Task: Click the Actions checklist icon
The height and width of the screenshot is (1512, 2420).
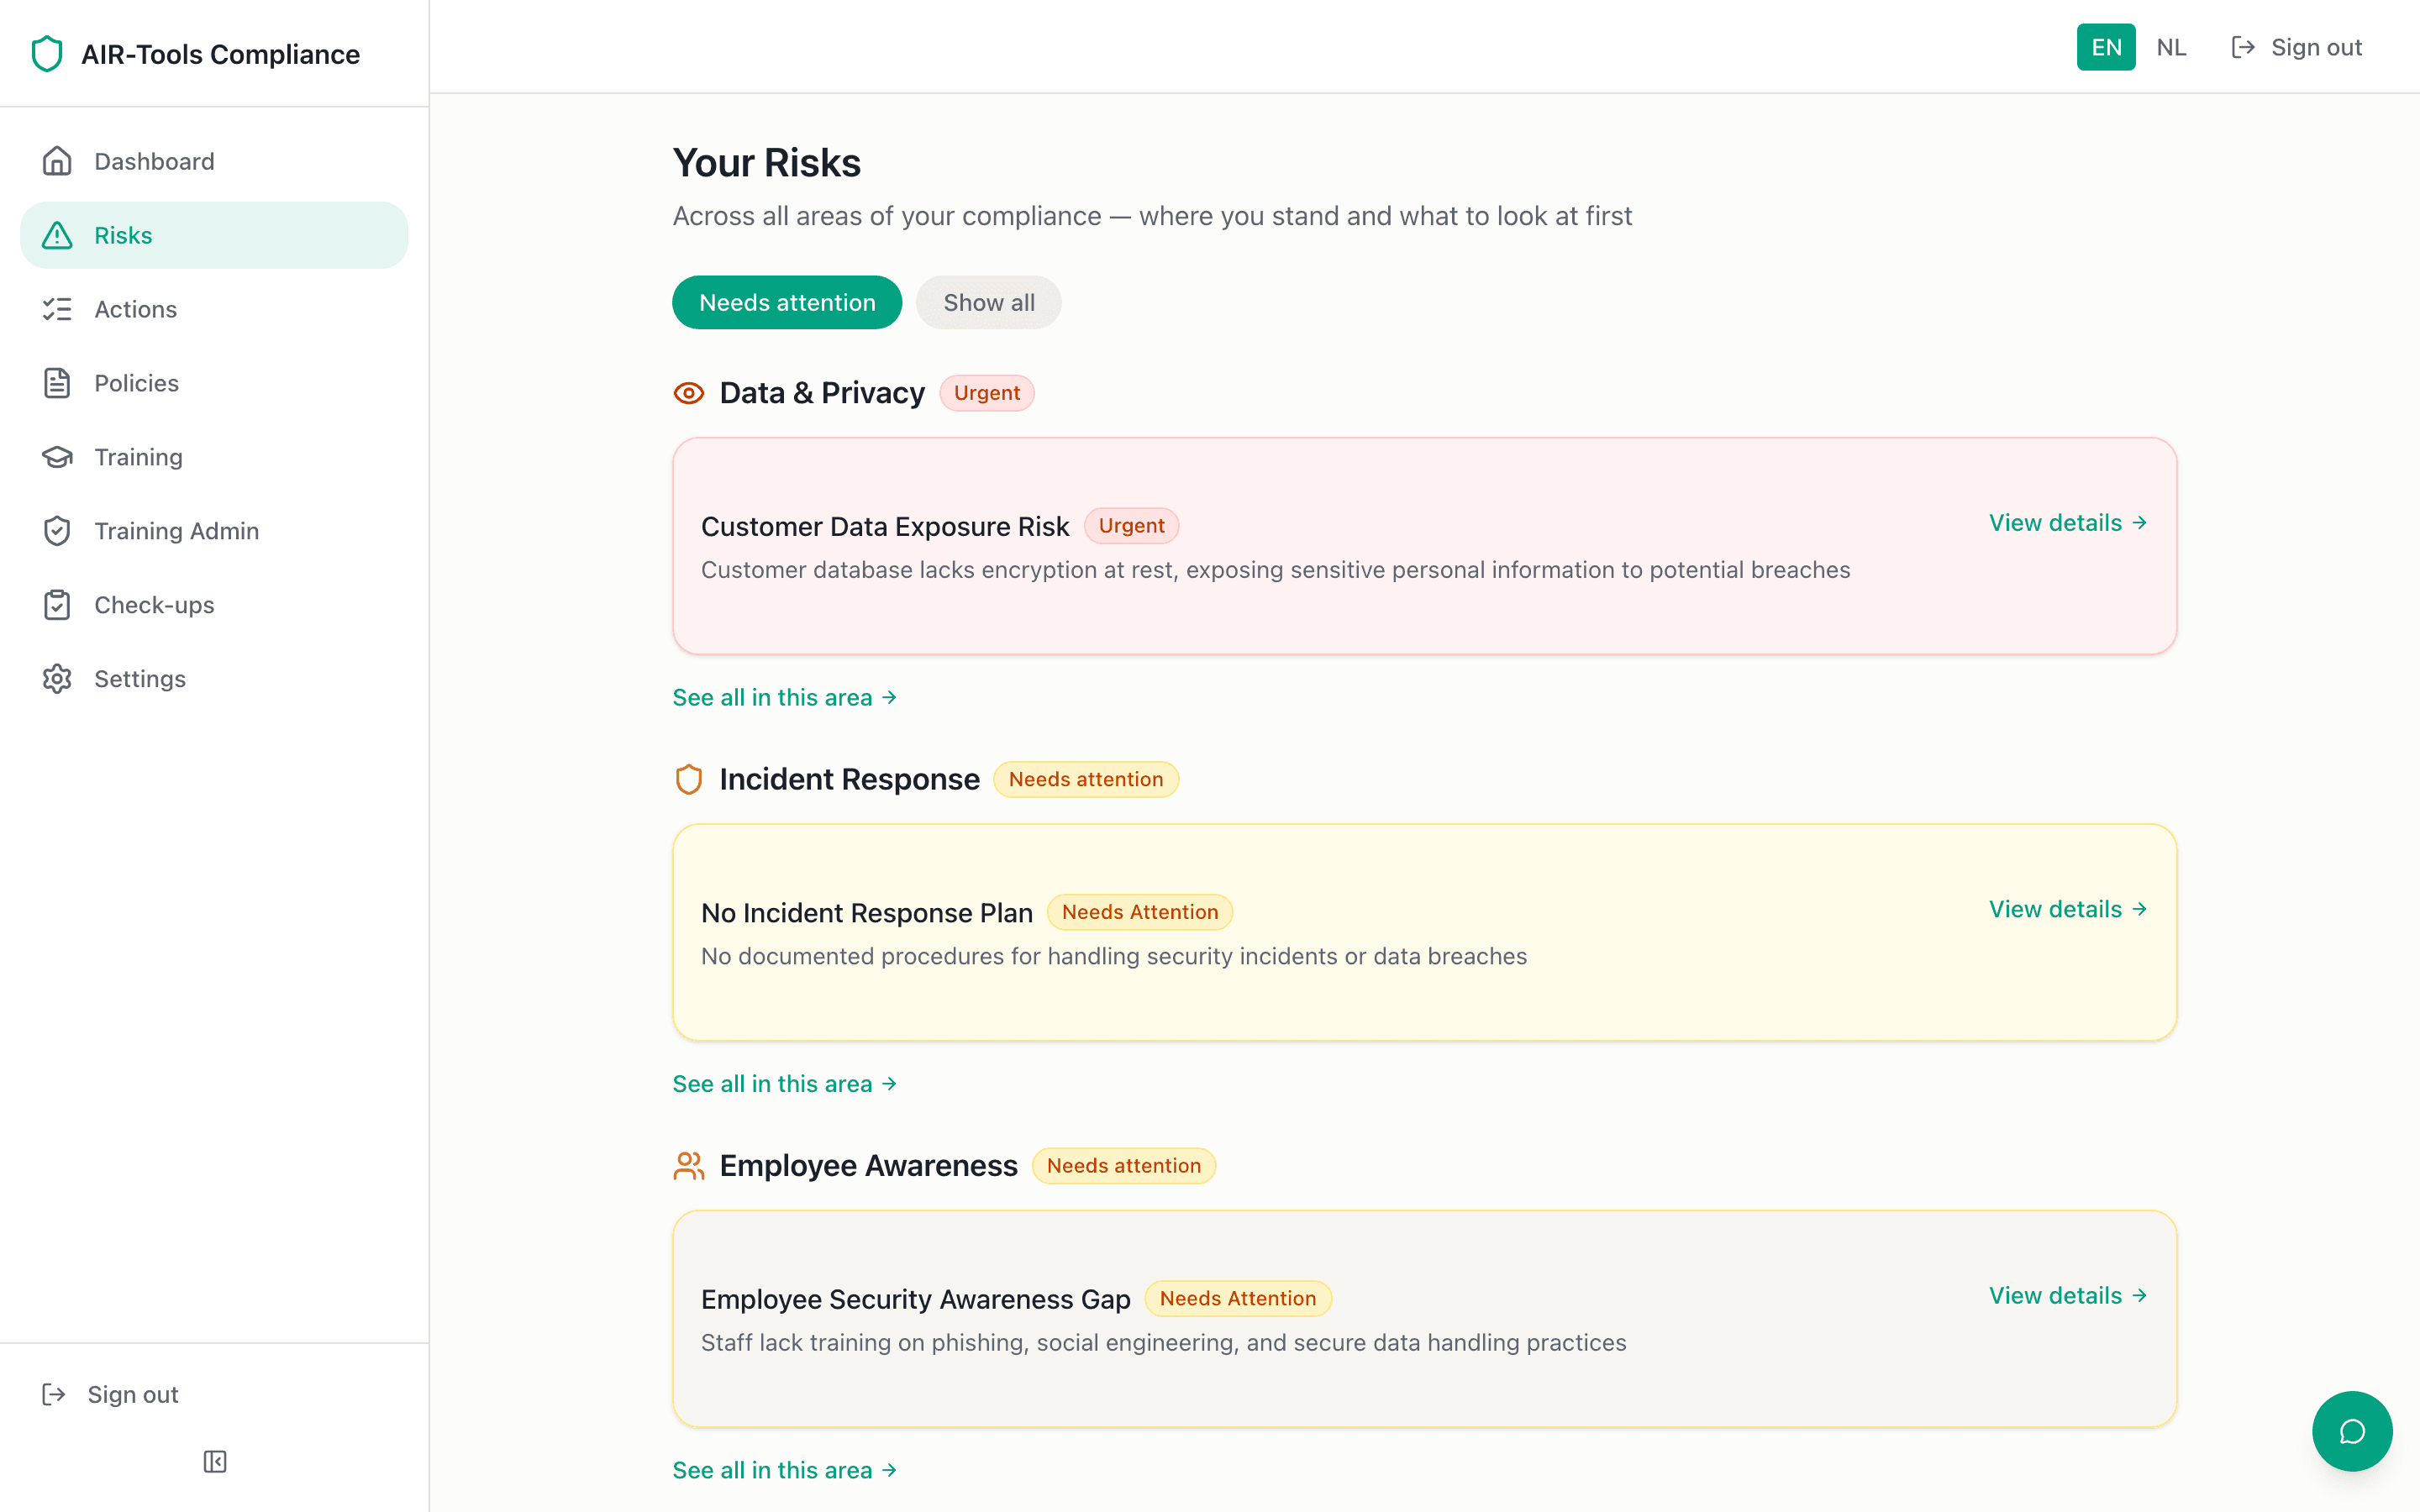Action: point(57,309)
